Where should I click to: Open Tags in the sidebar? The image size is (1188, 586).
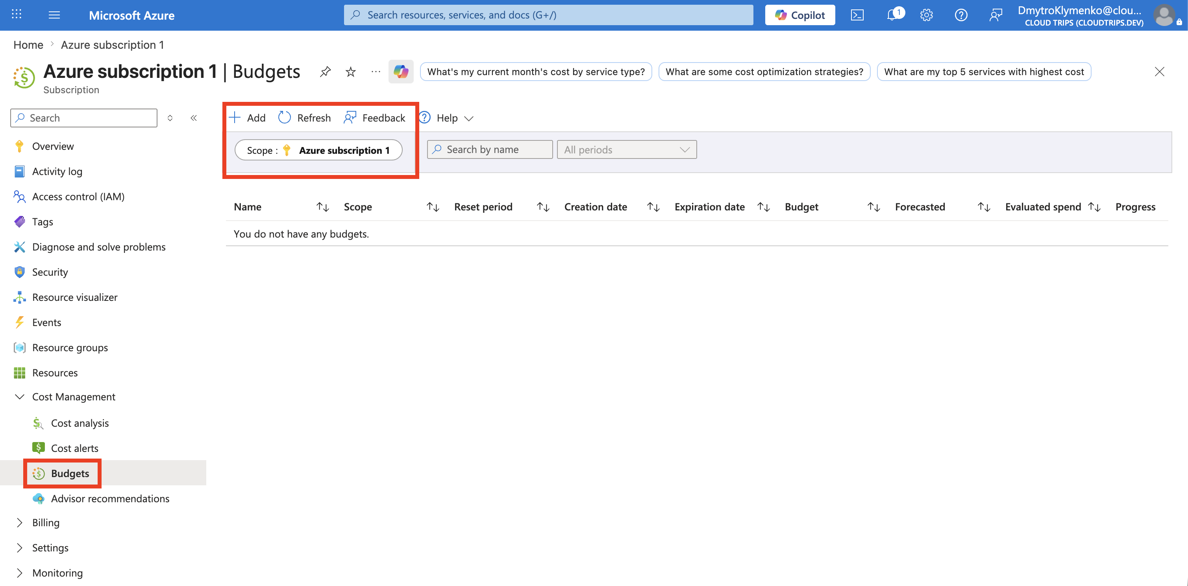pos(43,221)
